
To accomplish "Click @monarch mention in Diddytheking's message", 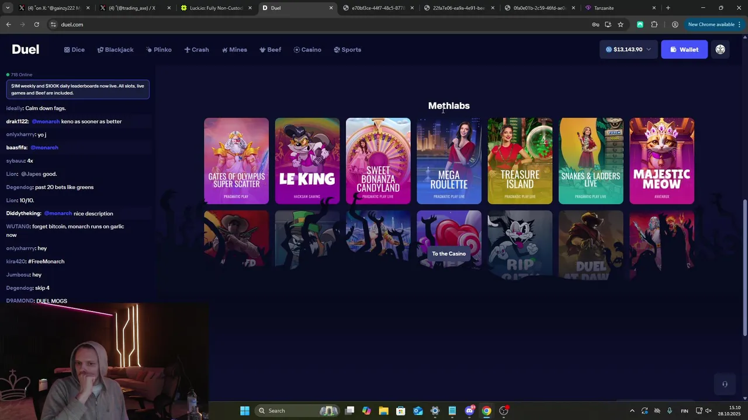I will (58, 213).
